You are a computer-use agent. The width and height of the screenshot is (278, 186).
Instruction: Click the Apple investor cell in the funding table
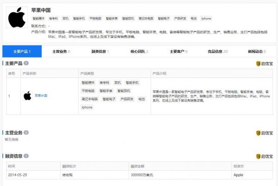coord(238,175)
